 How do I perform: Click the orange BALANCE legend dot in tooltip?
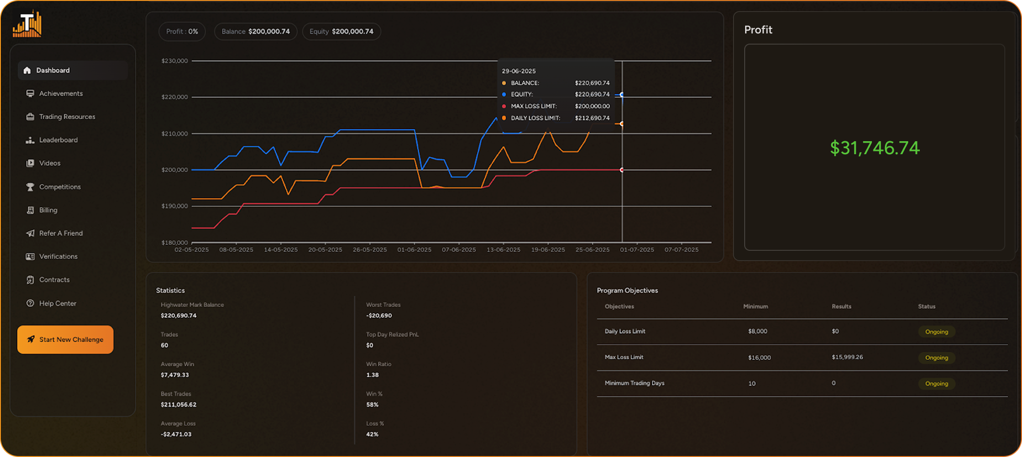tap(504, 83)
